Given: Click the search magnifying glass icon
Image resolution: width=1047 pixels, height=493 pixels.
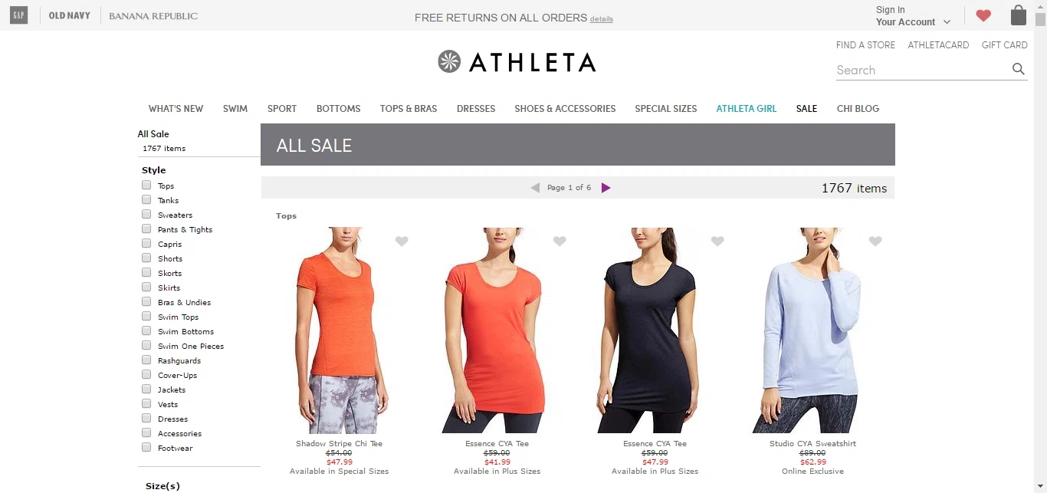Looking at the screenshot, I should [x=1018, y=69].
